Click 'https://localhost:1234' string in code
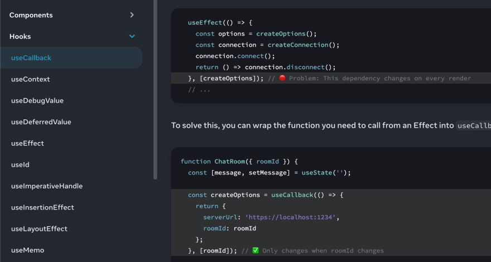Image resolution: width=491 pixels, height=262 pixels. click(x=290, y=217)
